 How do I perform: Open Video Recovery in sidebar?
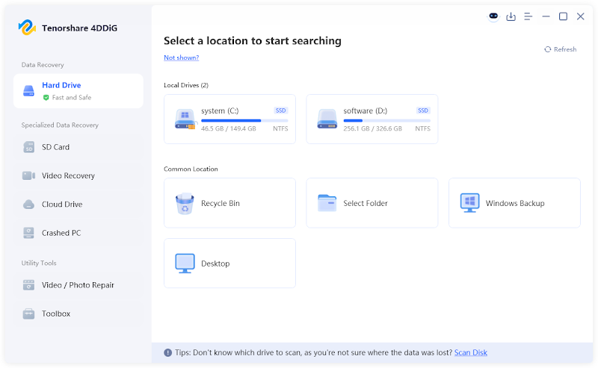pyautogui.click(x=78, y=175)
